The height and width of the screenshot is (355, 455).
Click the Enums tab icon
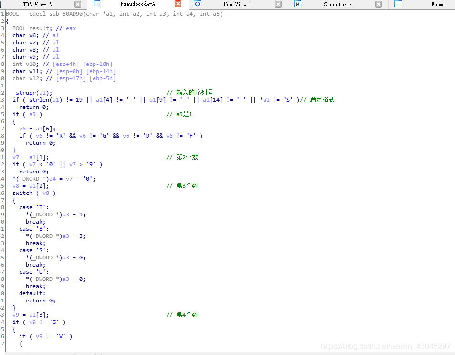pyautogui.click(x=398, y=4)
